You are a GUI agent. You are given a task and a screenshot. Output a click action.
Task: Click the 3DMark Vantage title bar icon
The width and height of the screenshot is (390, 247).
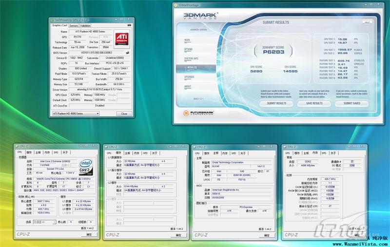(175, 5)
